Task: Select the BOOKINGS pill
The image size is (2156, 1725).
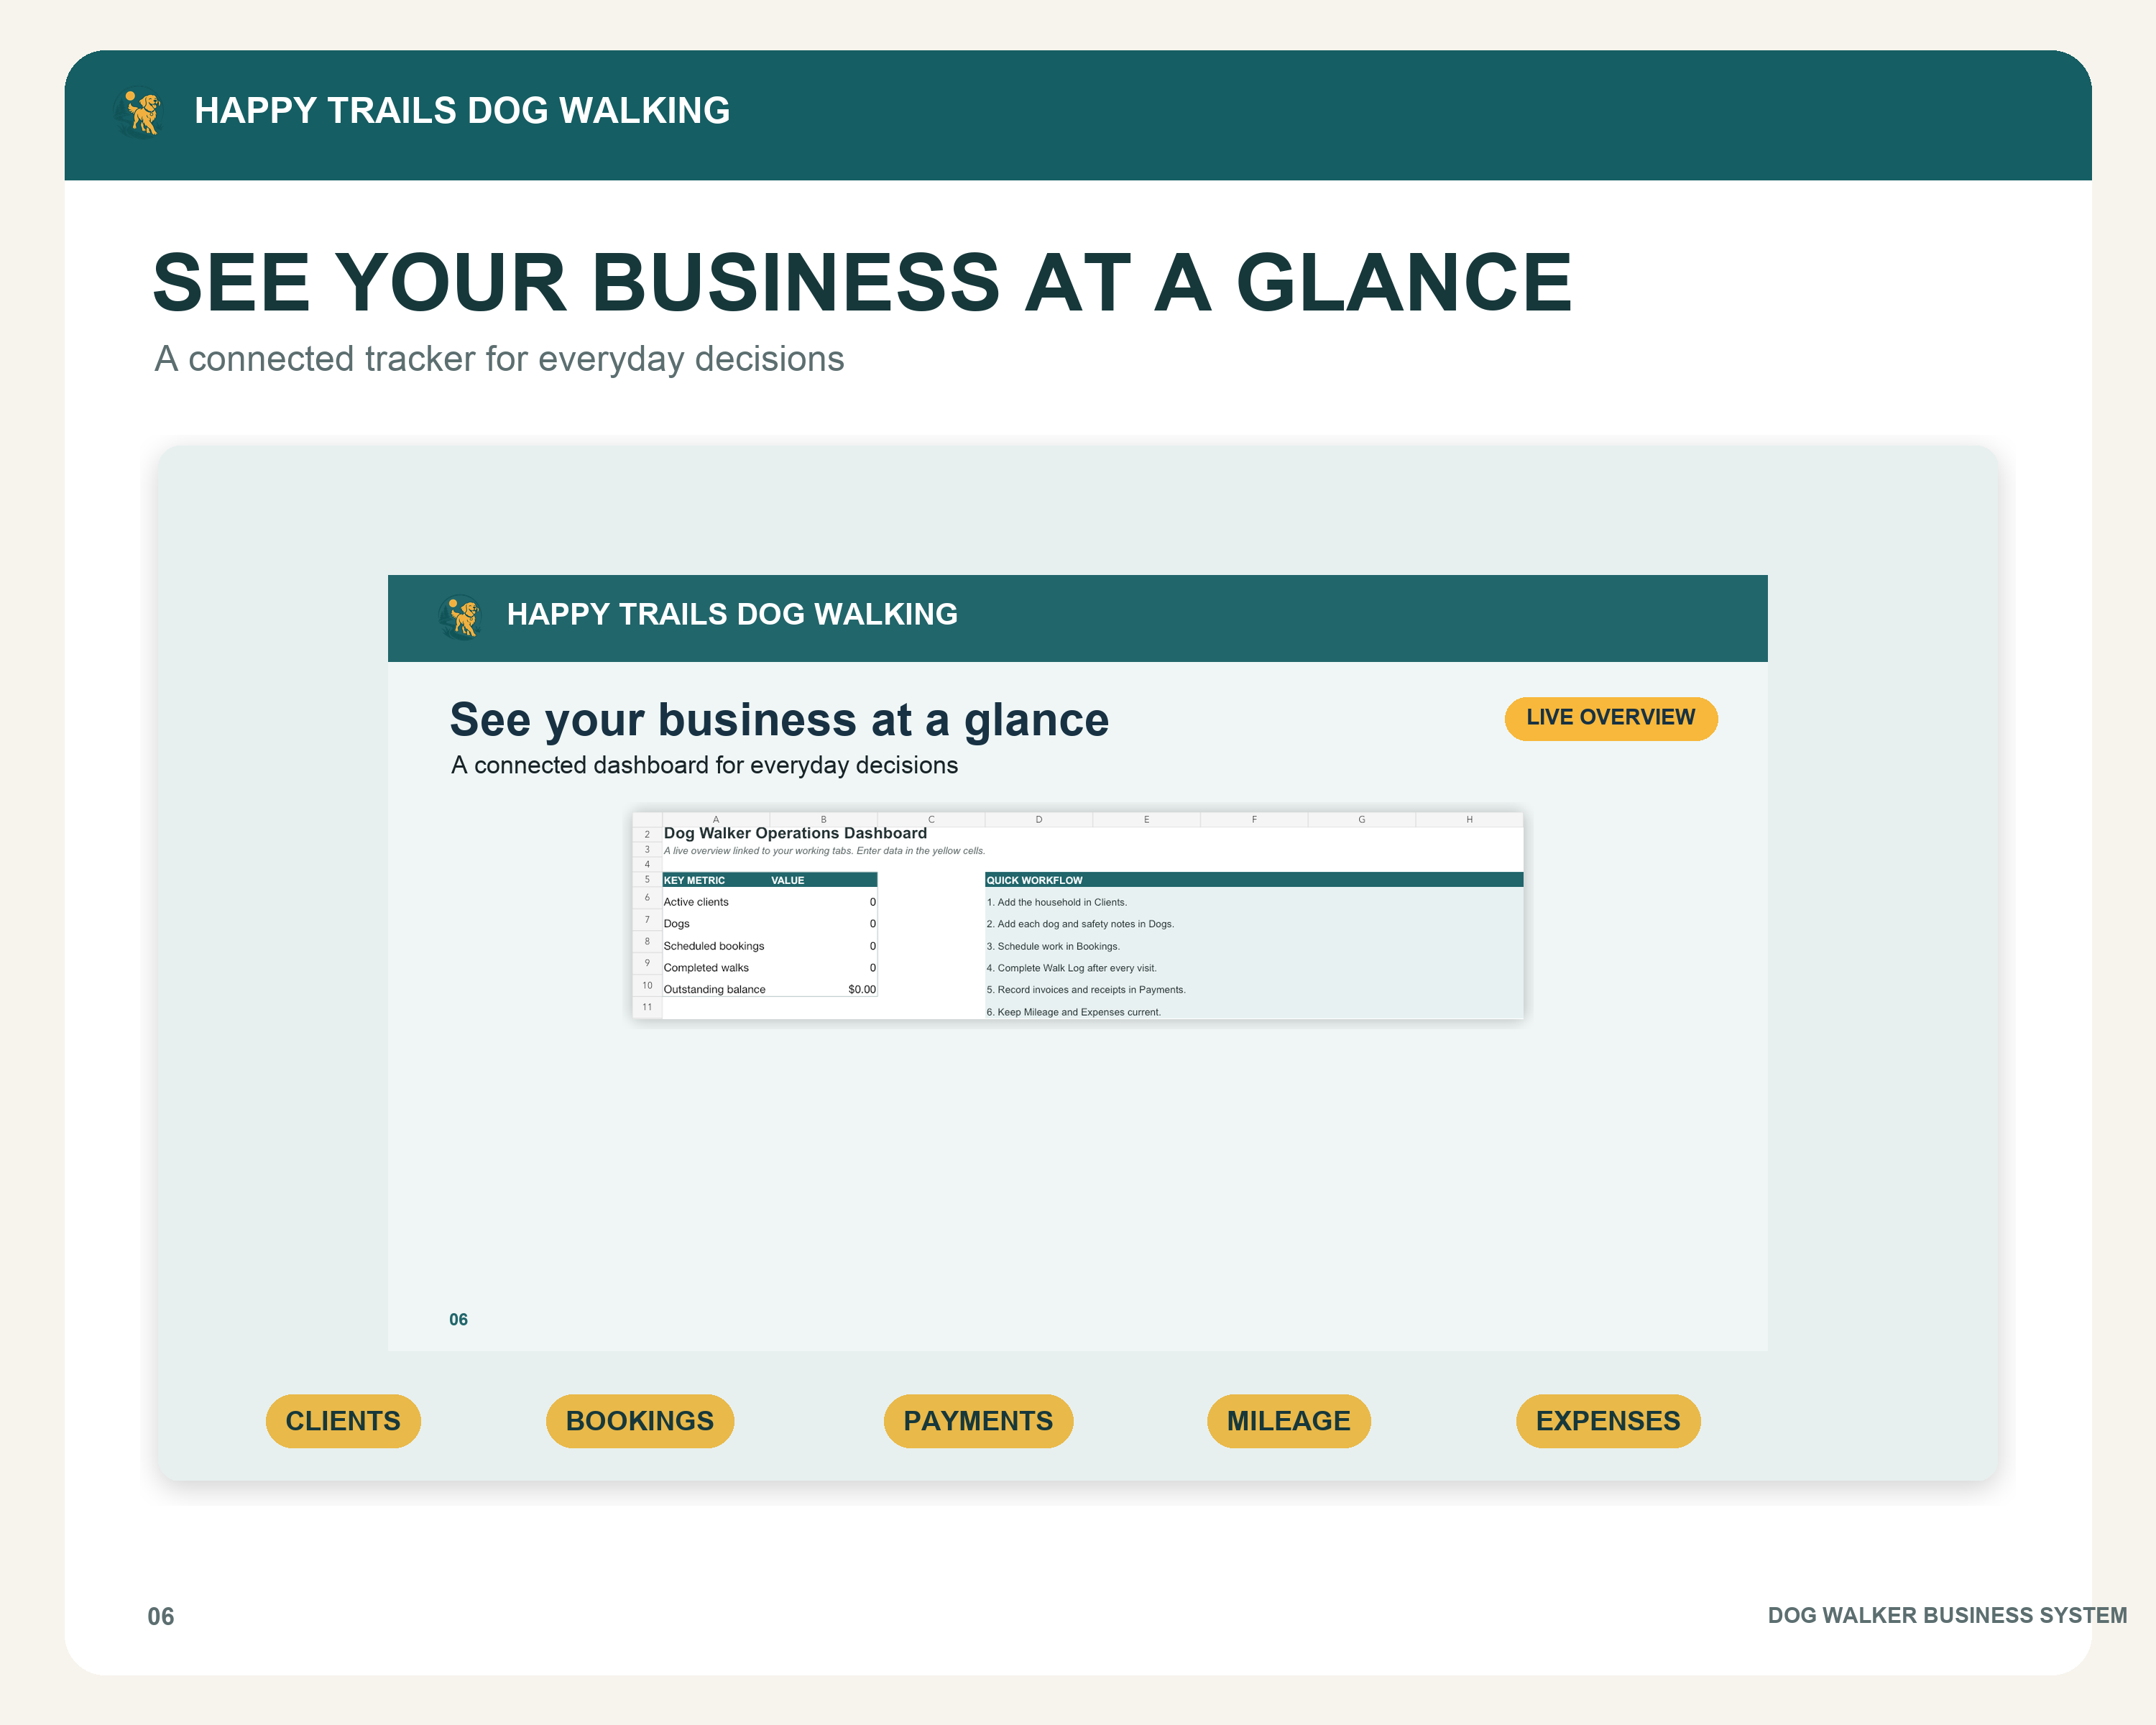Action: click(640, 1421)
